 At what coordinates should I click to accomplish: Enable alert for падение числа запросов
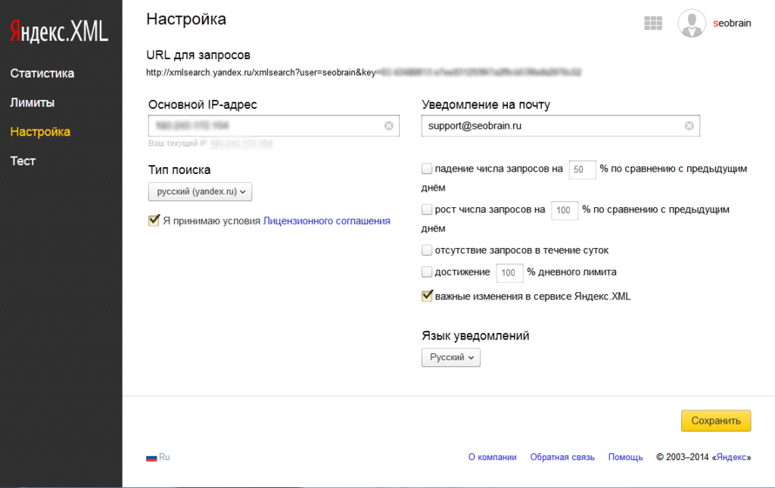tap(427, 169)
